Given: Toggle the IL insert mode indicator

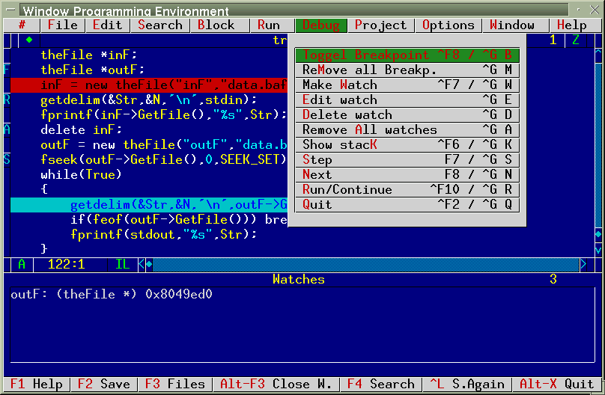Looking at the screenshot, I should coord(122,264).
